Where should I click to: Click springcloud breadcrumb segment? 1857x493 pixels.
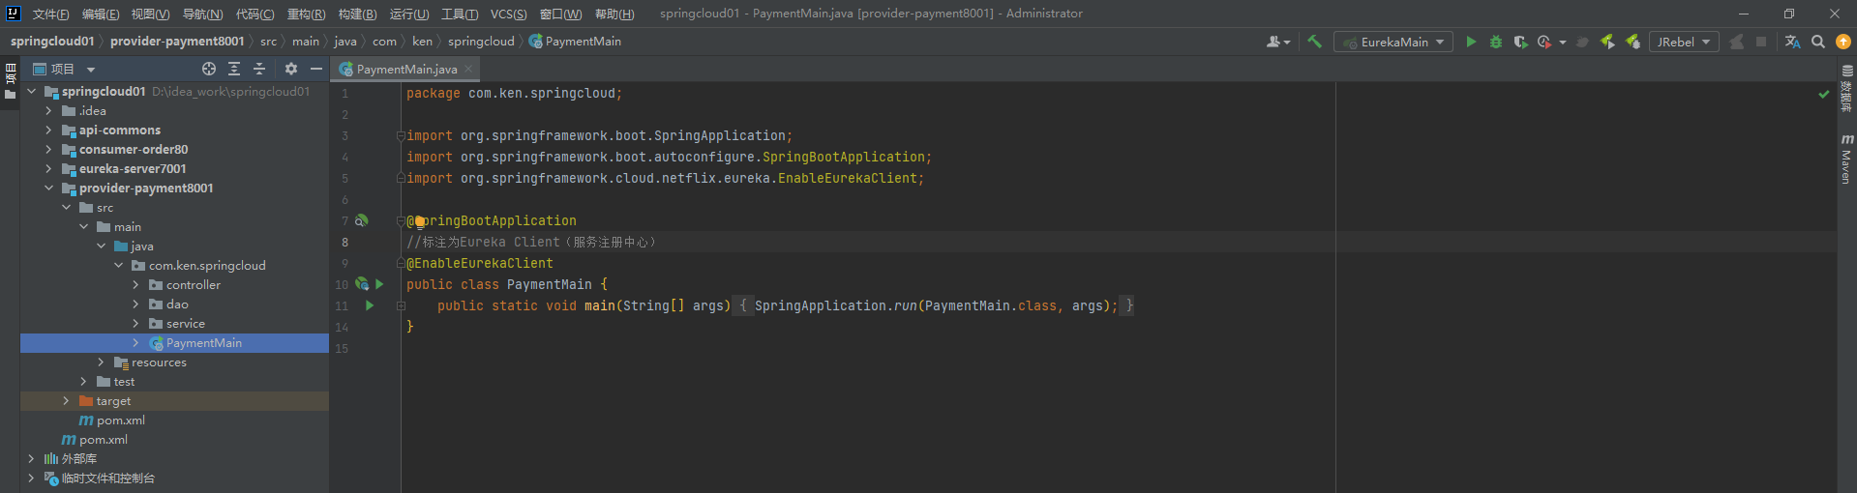[481, 42]
